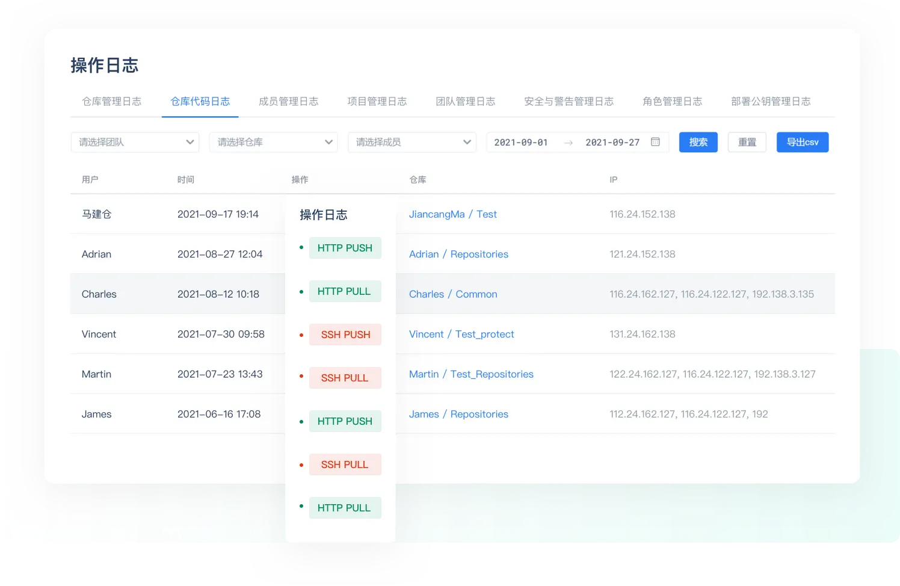The width and height of the screenshot is (900, 586).
Task: Go to the 部署公钥管理日志 tab
Action: coord(771,102)
